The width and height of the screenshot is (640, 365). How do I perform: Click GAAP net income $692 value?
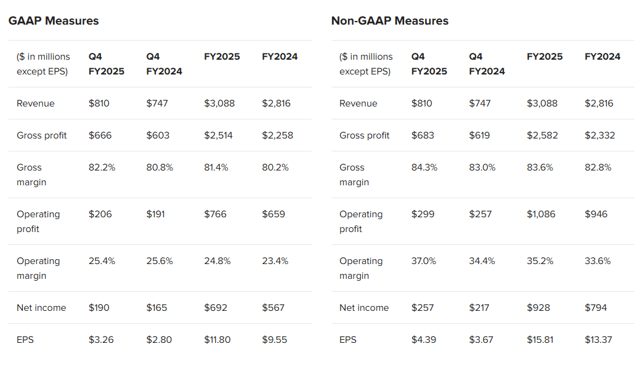click(x=216, y=308)
